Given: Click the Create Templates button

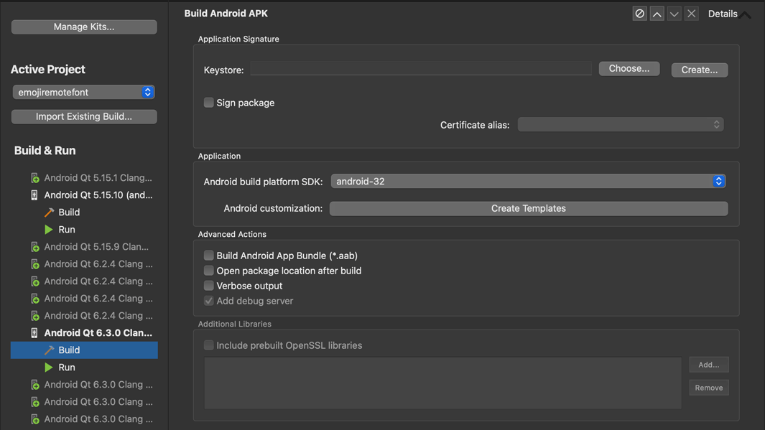Looking at the screenshot, I should [528, 208].
